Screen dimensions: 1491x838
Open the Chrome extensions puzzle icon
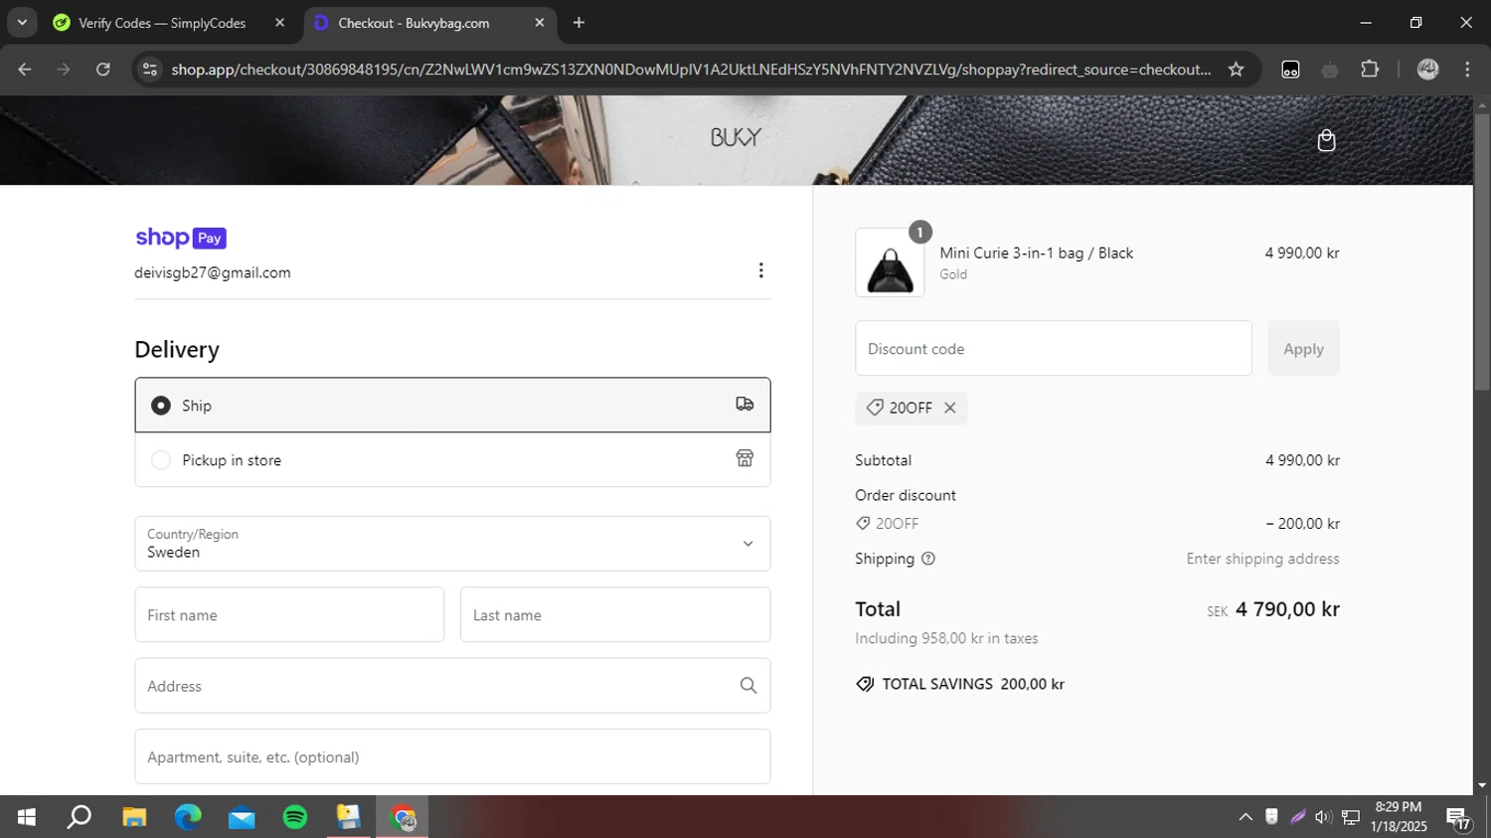pyautogui.click(x=1370, y=70)
